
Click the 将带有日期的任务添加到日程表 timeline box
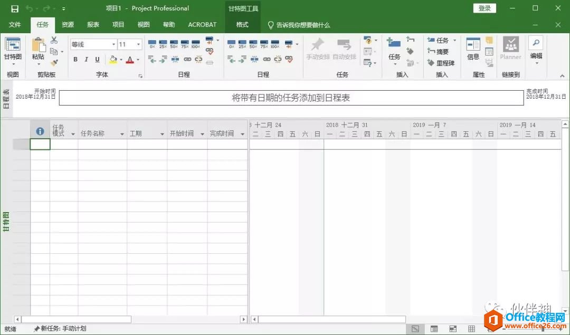(291, 98)
